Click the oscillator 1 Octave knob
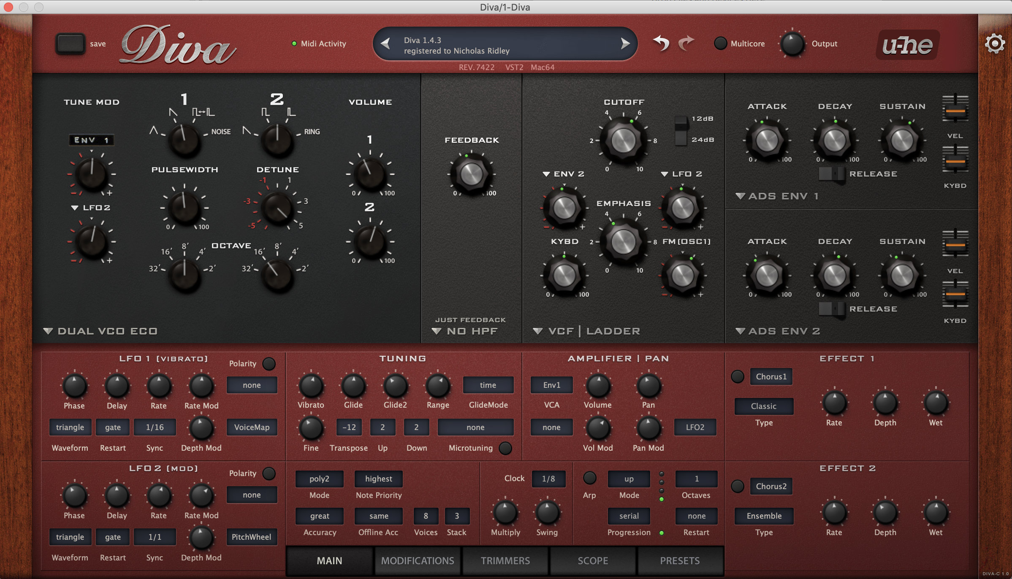This screenshot has height=579, width=1012. click(x=184, y=275)
